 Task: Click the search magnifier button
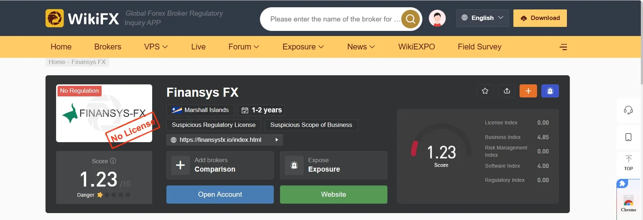pyautogui.click(x=410, y=19)
